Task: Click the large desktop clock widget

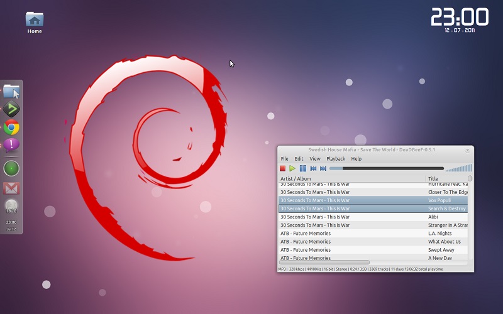Action: coord(460,17)
